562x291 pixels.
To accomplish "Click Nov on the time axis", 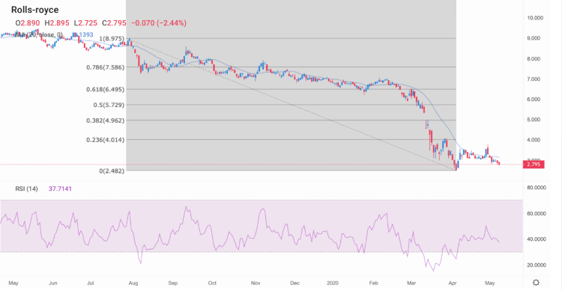I will click(x=256, y=283).
